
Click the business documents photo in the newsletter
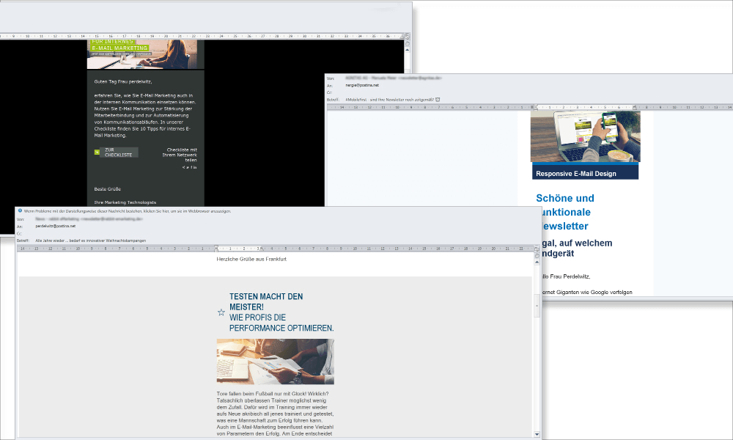(275, 362)
